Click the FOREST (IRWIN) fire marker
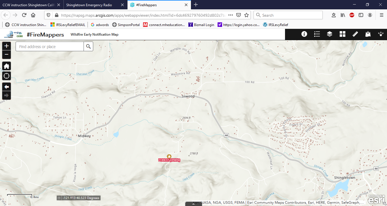The image size is (387, 206). tap(169, 156)
